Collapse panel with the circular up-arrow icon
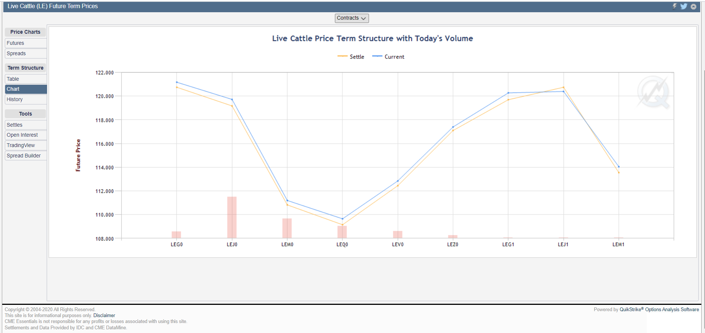Image resolution: width=705 pixels, height=333 pixels. (x=694, y=6)
